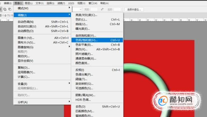Open the 3D(D) menu
The width and height of the screenshot is (207, 117).
pos(71,3)
